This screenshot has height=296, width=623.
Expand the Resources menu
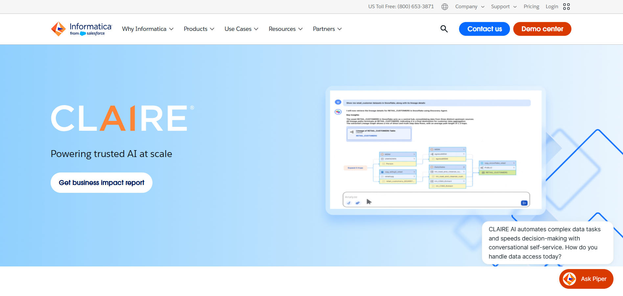pyautogui.click(x=286, y=29)
